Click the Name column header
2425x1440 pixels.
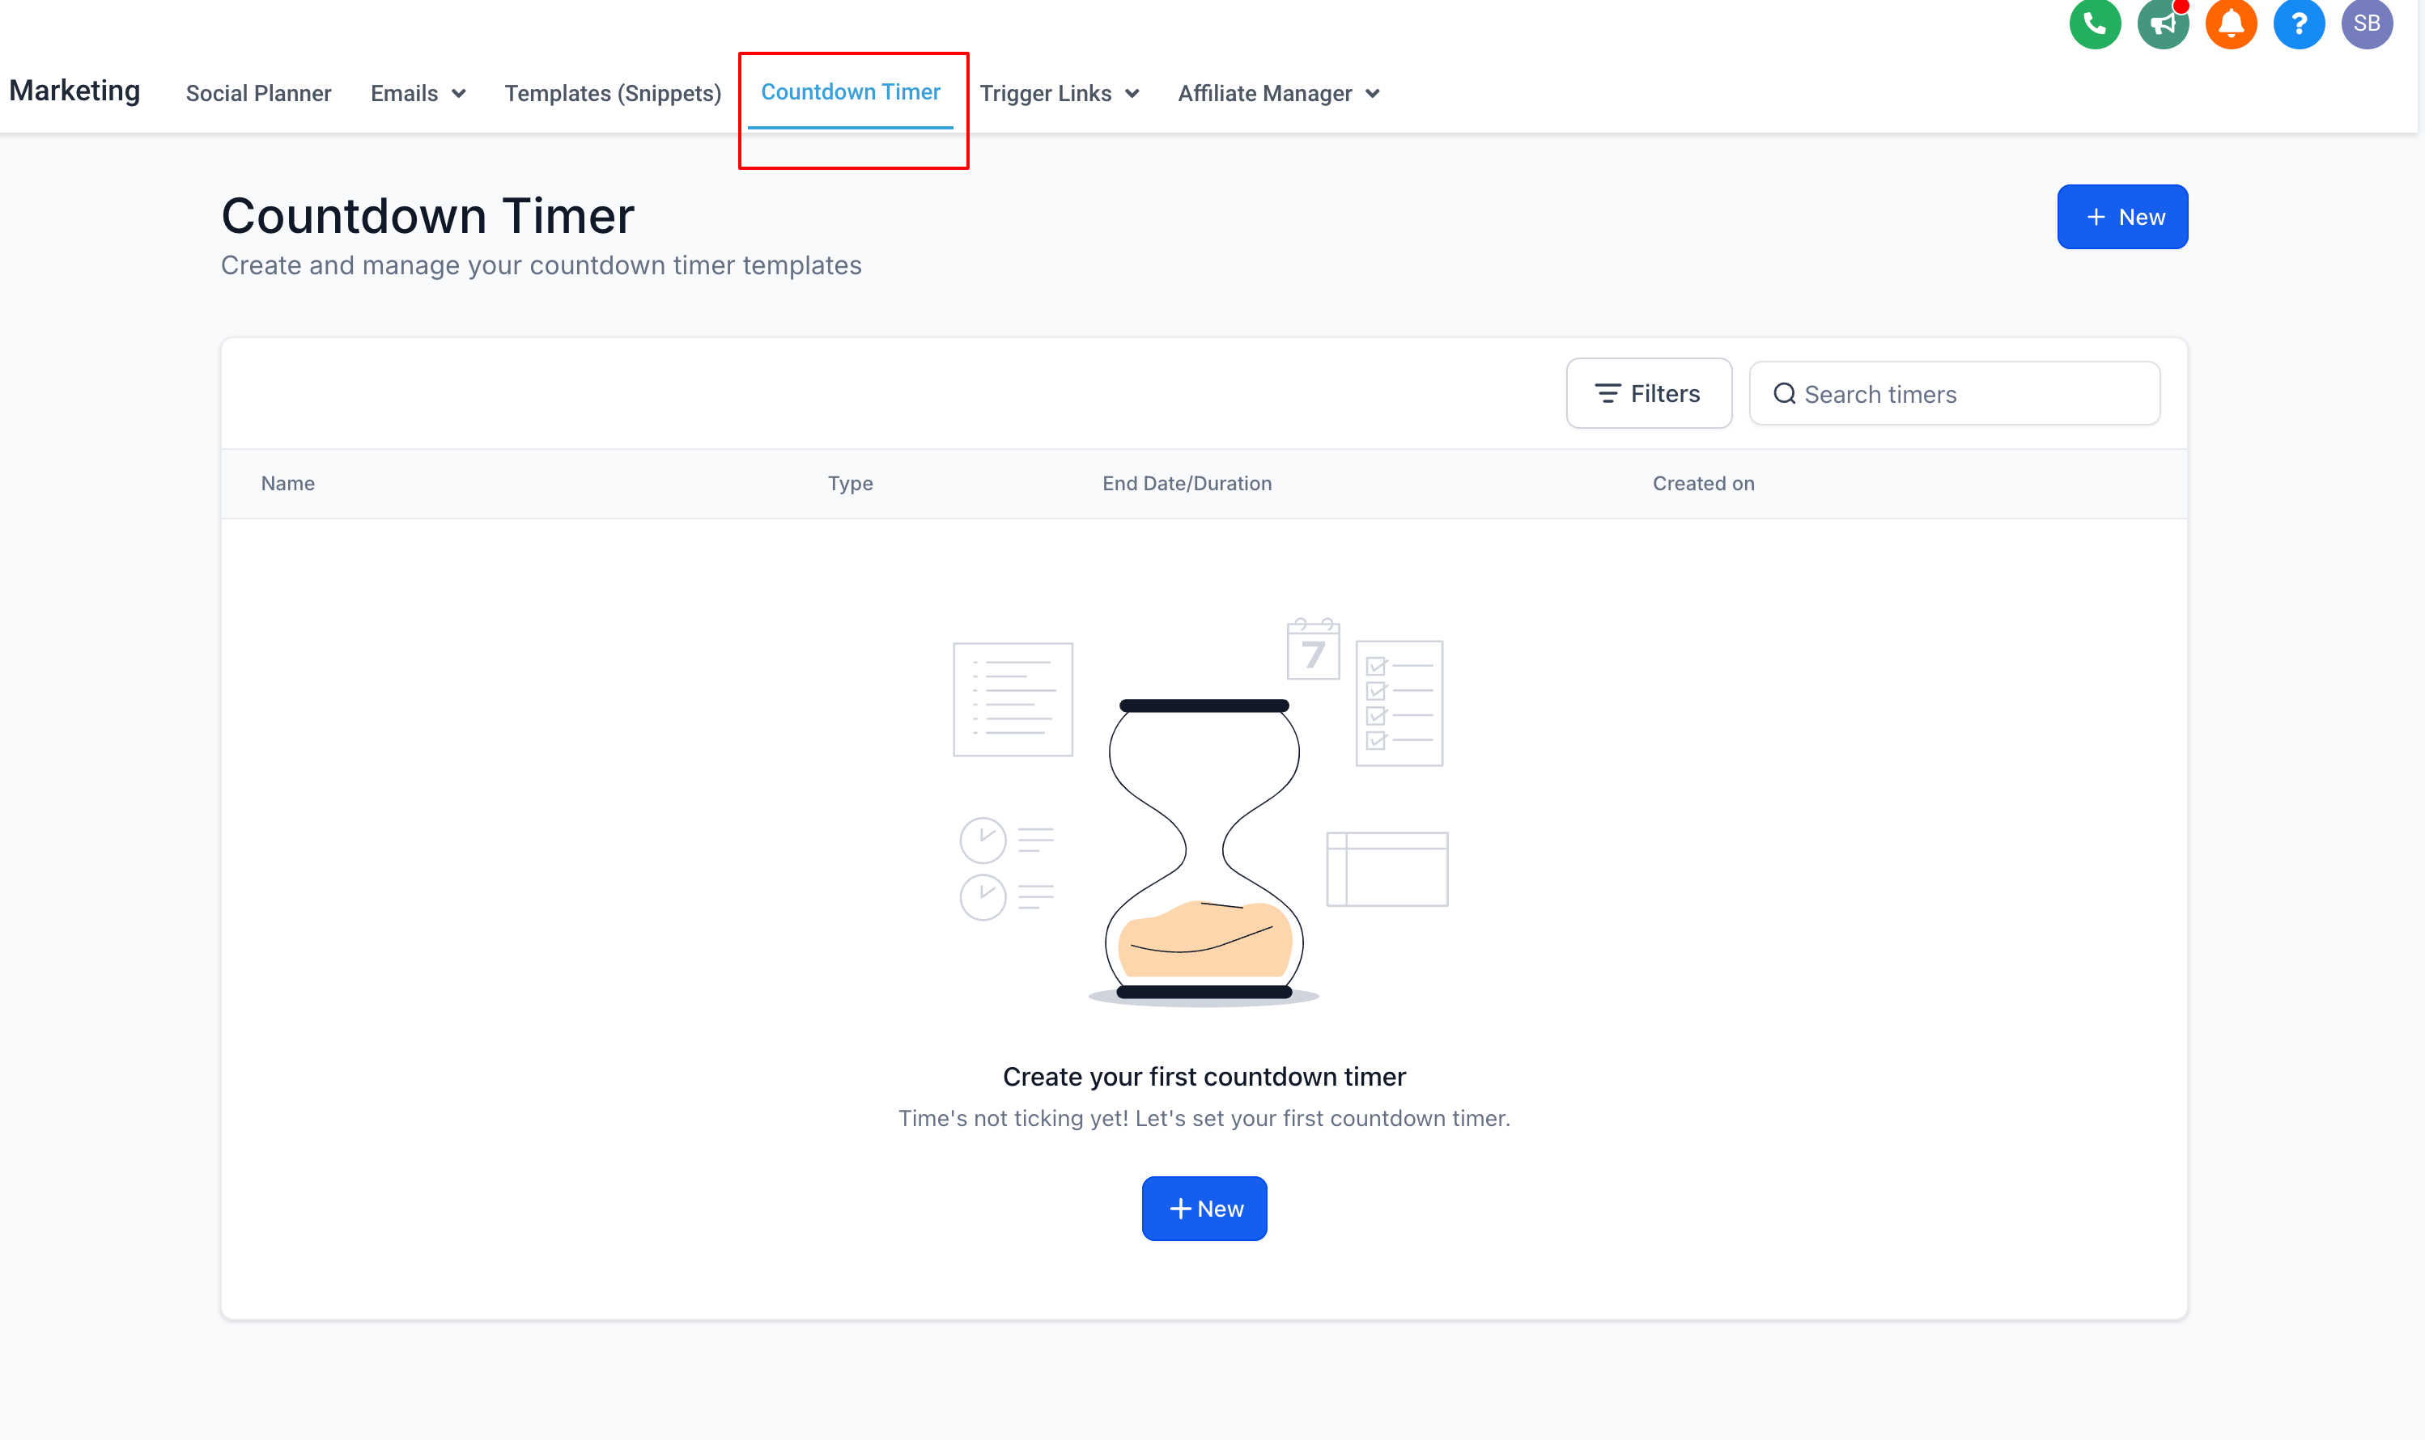[287, 483]
